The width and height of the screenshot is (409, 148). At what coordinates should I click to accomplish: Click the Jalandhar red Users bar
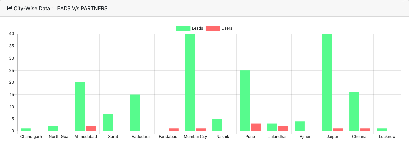[283, 128]
